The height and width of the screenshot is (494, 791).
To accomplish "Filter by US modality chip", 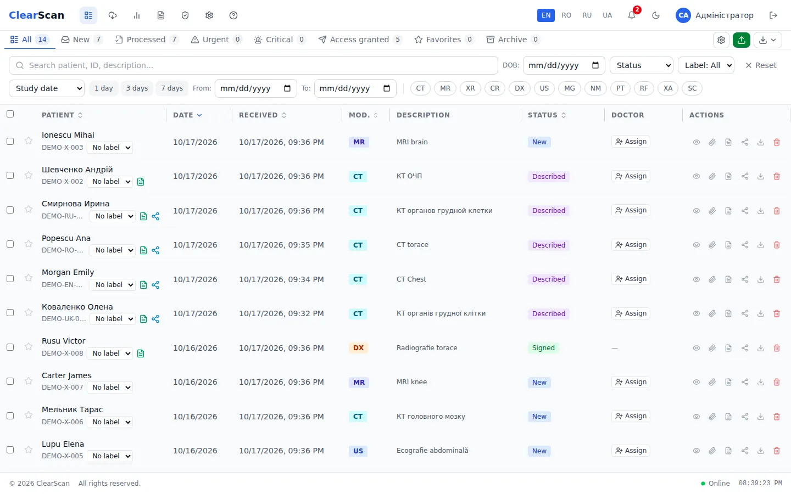I will [544, 88].
